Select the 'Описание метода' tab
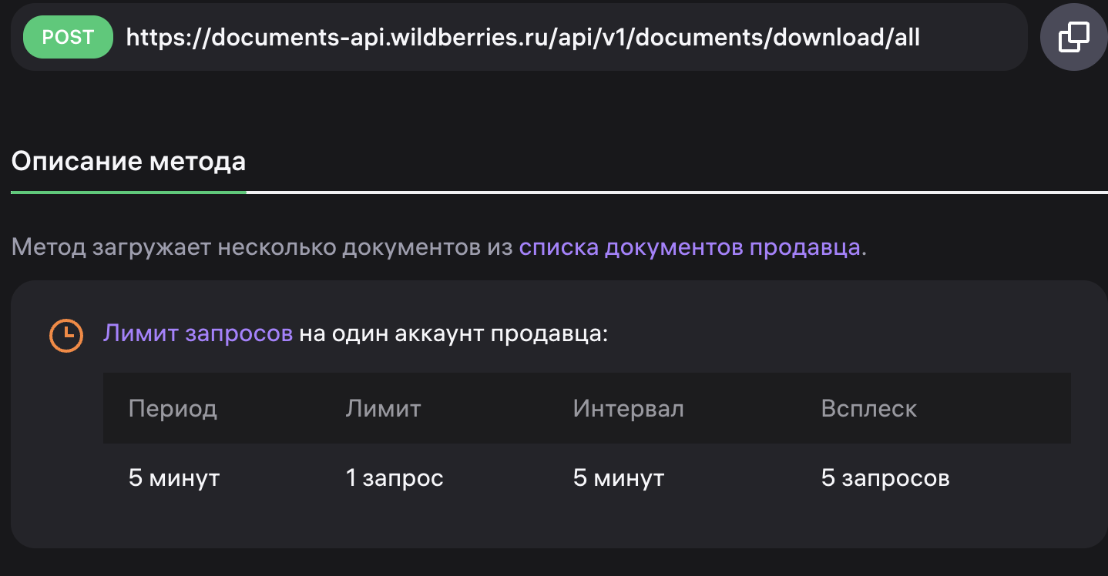1108x576 pixels. [129, 162]
